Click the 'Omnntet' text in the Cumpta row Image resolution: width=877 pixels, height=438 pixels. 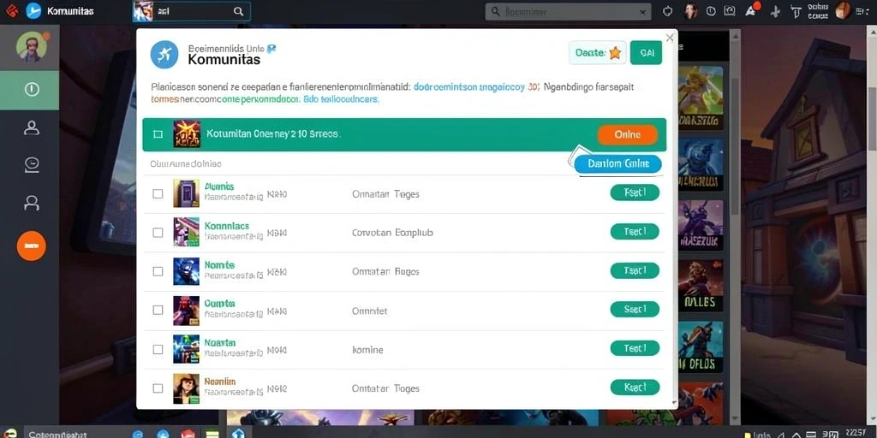(369, 311)
